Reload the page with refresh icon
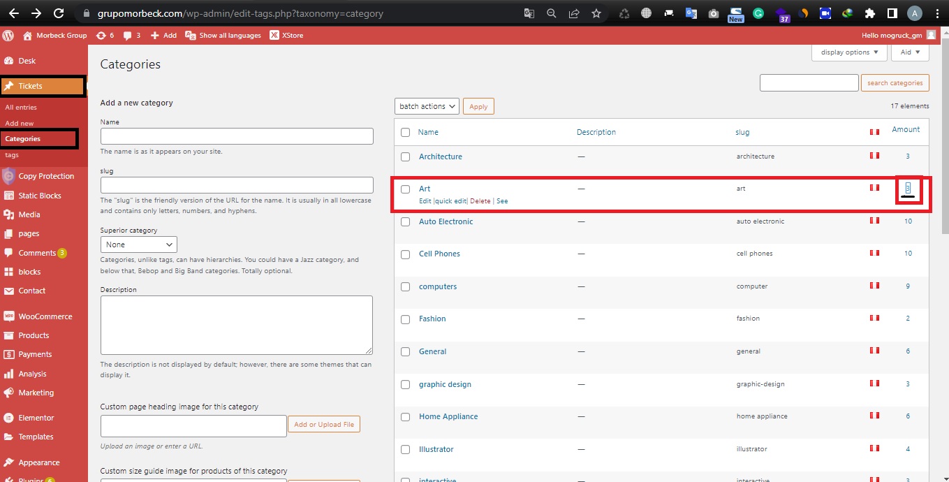 (59, 13)
